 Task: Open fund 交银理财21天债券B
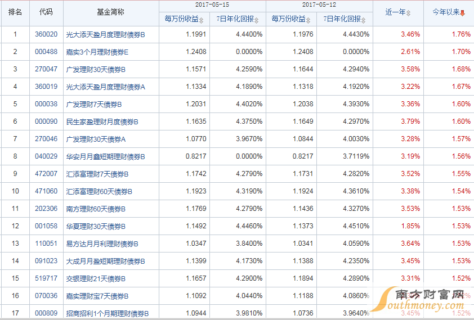(x=96, y=278)
